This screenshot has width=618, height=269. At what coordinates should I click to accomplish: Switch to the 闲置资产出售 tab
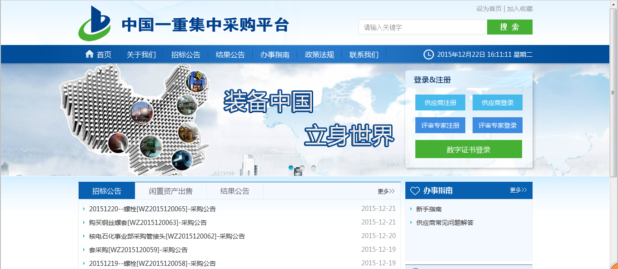171,190
